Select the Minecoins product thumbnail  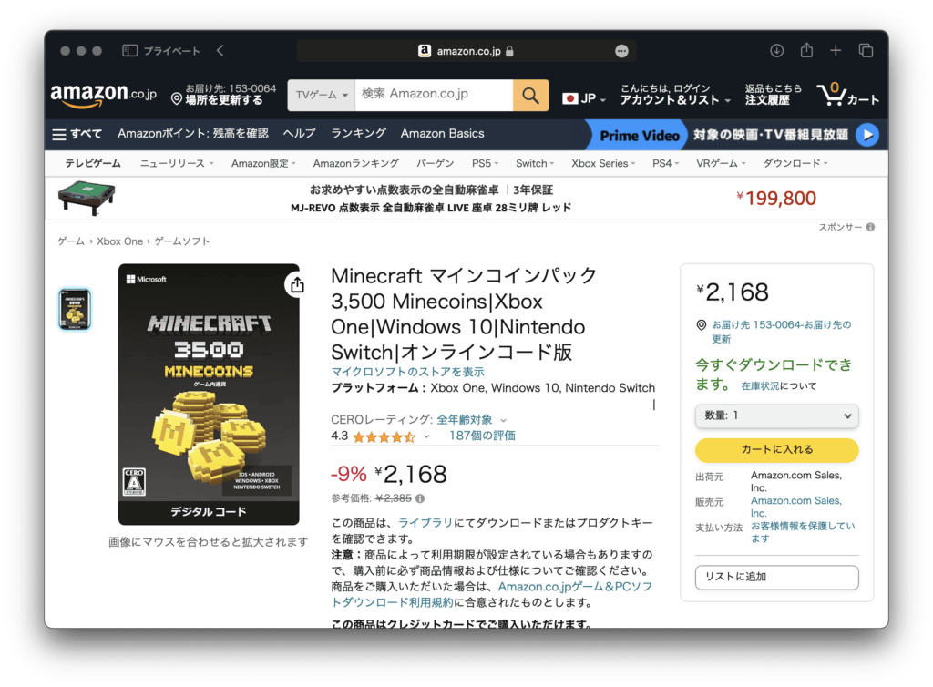pyautogui.click(x=75, y=309)
